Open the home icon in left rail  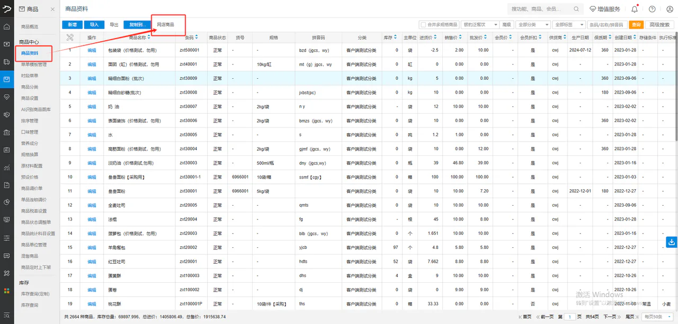[7, 26]
